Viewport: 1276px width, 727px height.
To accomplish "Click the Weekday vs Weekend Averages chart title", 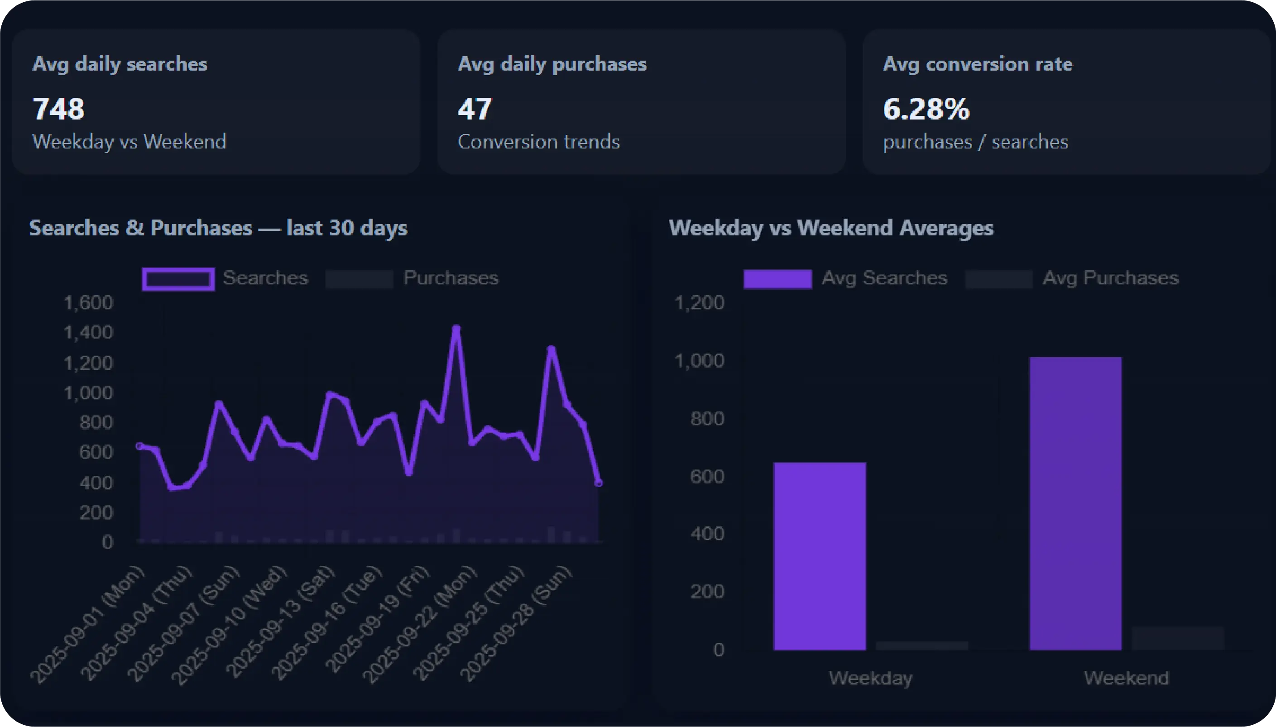I will 830,228.
